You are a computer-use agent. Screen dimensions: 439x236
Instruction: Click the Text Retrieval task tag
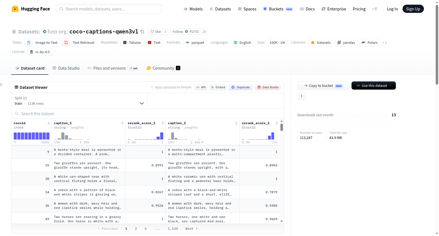tap(79, 42)
